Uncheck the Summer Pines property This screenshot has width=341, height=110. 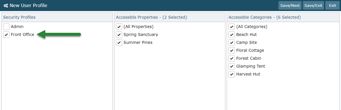119,42
